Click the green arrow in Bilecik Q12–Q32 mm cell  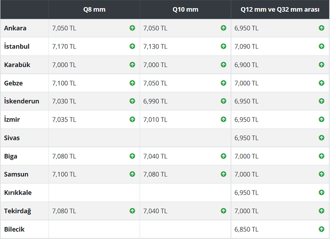point(322,229)
